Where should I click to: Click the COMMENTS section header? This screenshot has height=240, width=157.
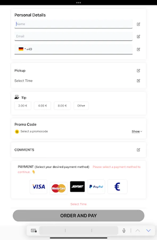click(x=24, y=150)
